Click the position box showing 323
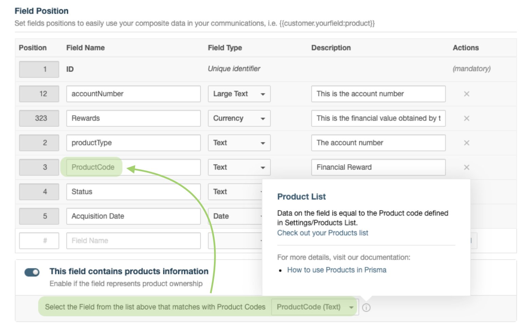 tap(39, 118)
